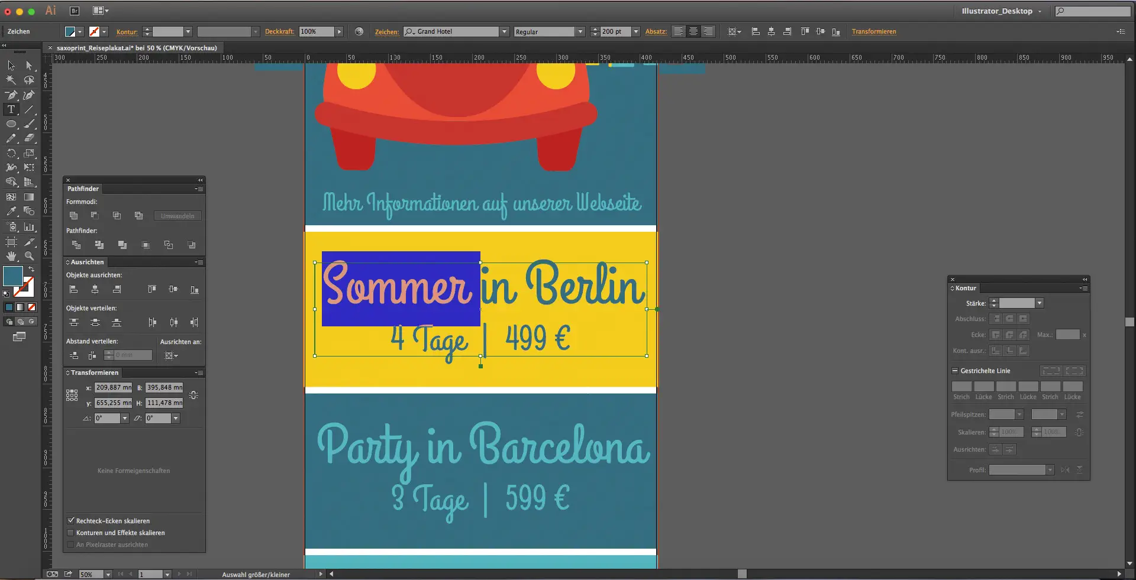Check Konturen und Effekte skalieren option
Screen dimensions: 1136x580
tap(72, 533)
